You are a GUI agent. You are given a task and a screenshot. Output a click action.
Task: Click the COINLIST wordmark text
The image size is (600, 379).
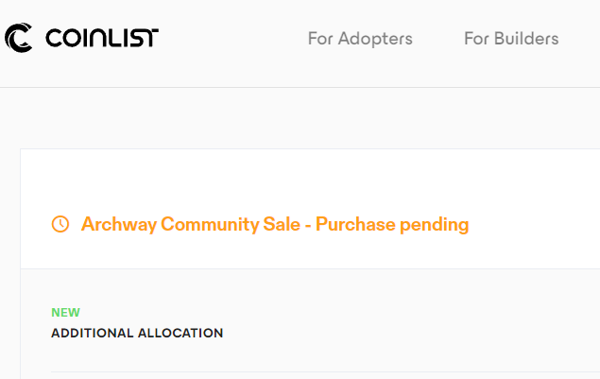(x=102, y=38)
